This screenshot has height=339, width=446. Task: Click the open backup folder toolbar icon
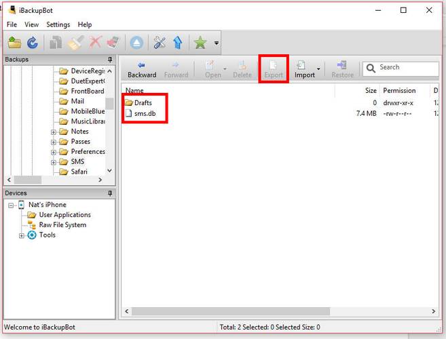coord(14,43)
